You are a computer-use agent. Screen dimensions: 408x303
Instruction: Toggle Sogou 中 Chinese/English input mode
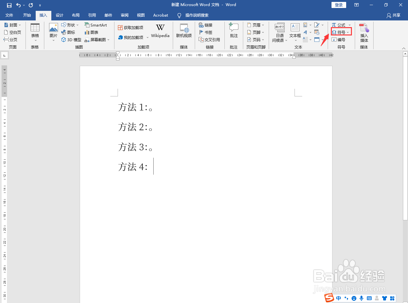click(x=339, y=298)
